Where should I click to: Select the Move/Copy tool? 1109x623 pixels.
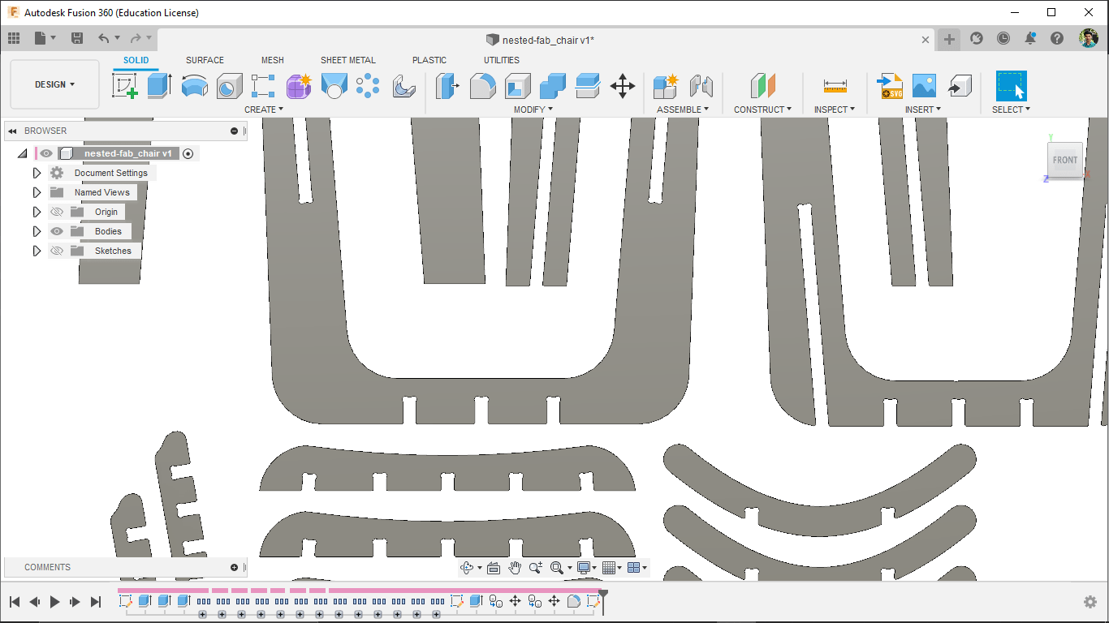(x=623, y=85)
